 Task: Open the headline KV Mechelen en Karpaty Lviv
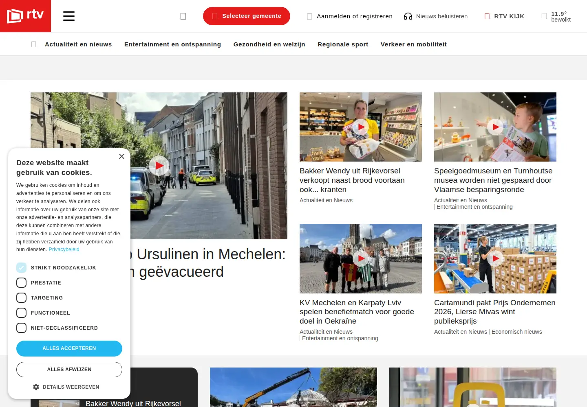click(357, 312)
